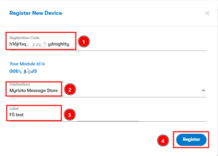Click the red step 1 marker circle
The width and height of the screenshot is (218, 156).
84,41
